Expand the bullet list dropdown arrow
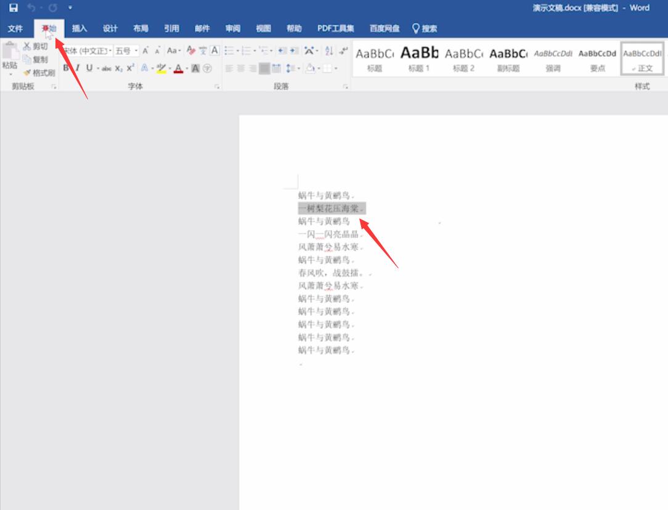This screenshot has width=668, height=510. point(238,51)
